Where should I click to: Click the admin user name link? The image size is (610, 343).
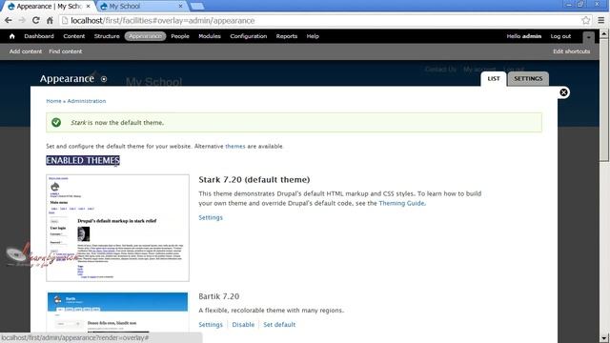532,36
